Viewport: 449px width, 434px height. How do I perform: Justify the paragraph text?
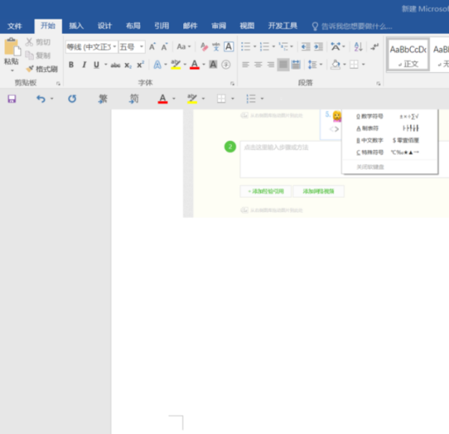tap(283, 64)
